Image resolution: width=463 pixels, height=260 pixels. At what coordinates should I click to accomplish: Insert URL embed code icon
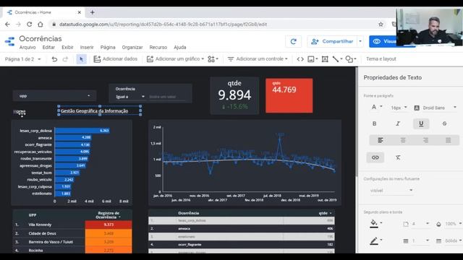pyautogui.click(x=300, y=59)
